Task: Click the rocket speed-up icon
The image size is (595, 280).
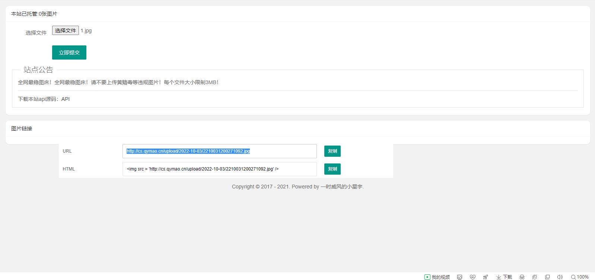Action: pyautogui.click(x=486, y=277)
